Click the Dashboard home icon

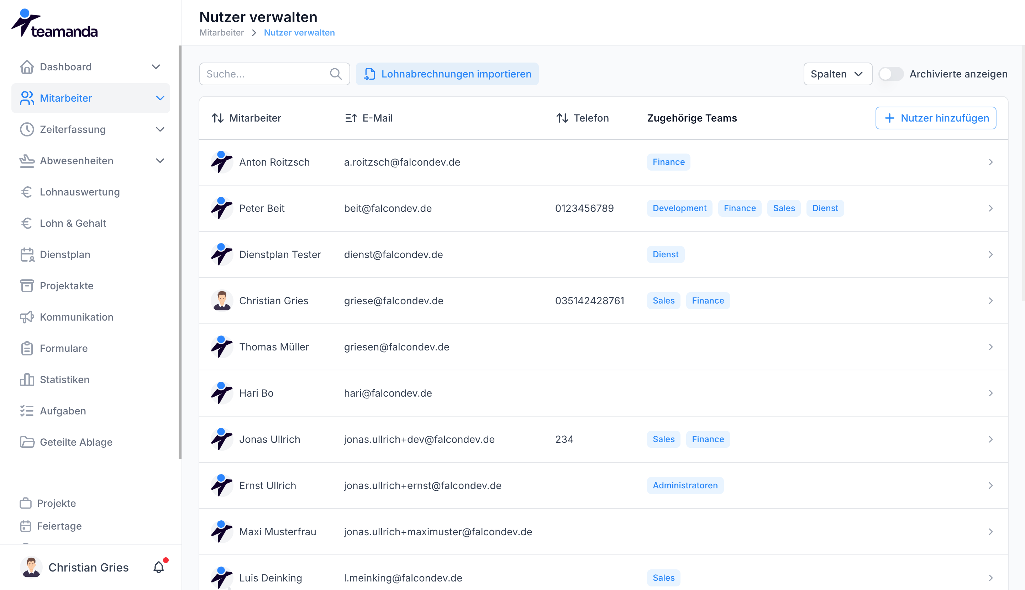27,67
